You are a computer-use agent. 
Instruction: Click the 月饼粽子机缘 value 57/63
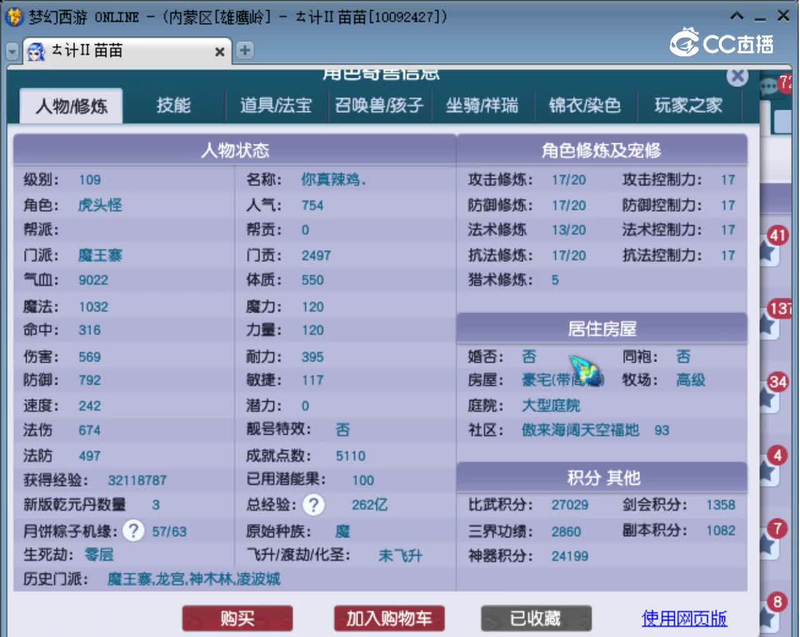point(169,531)
